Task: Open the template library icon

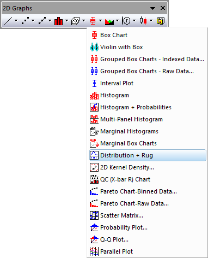Action: pyautogui.click(x=161, y=21)
